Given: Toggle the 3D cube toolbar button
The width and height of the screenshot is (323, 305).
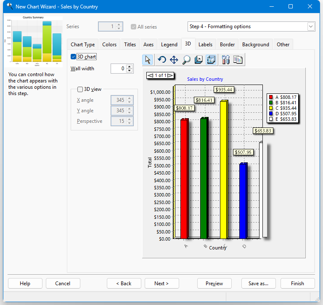Looking at the screenshot, I should [x=211, y=60].
